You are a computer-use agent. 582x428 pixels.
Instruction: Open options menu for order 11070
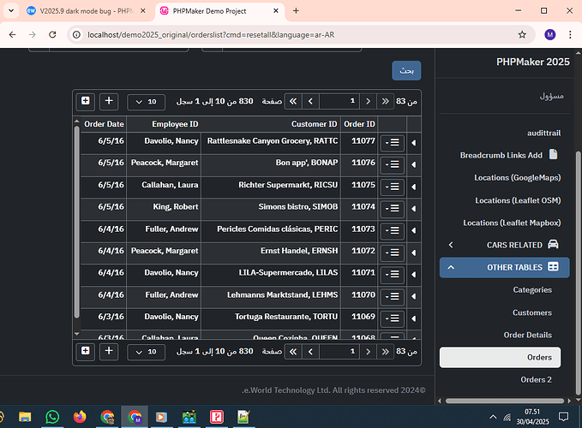coord(393,296)
